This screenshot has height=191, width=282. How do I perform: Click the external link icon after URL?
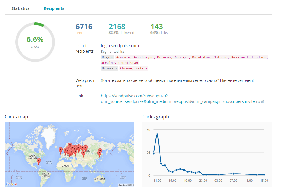(262, 102)
